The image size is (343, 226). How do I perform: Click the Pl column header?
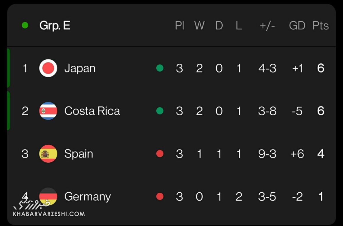pyautogui.click(x=180, y=26)
